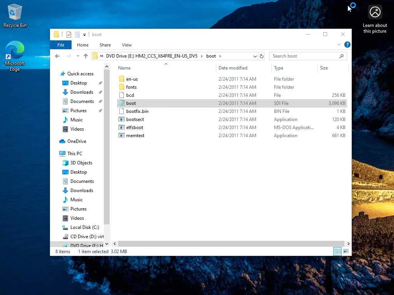Expand the hidden path chevron at address bar start
Viewport: 394px width, 295px height.
pos(102,56)
